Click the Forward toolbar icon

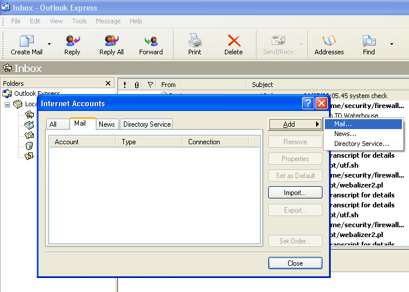click(x=151, y=41)
